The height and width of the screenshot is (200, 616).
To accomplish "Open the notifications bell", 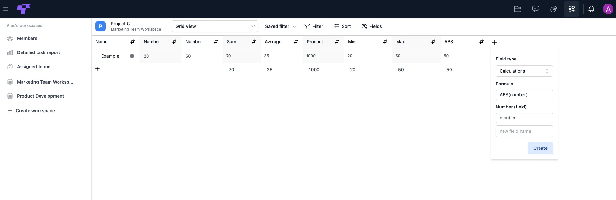I will coord(591,9).
